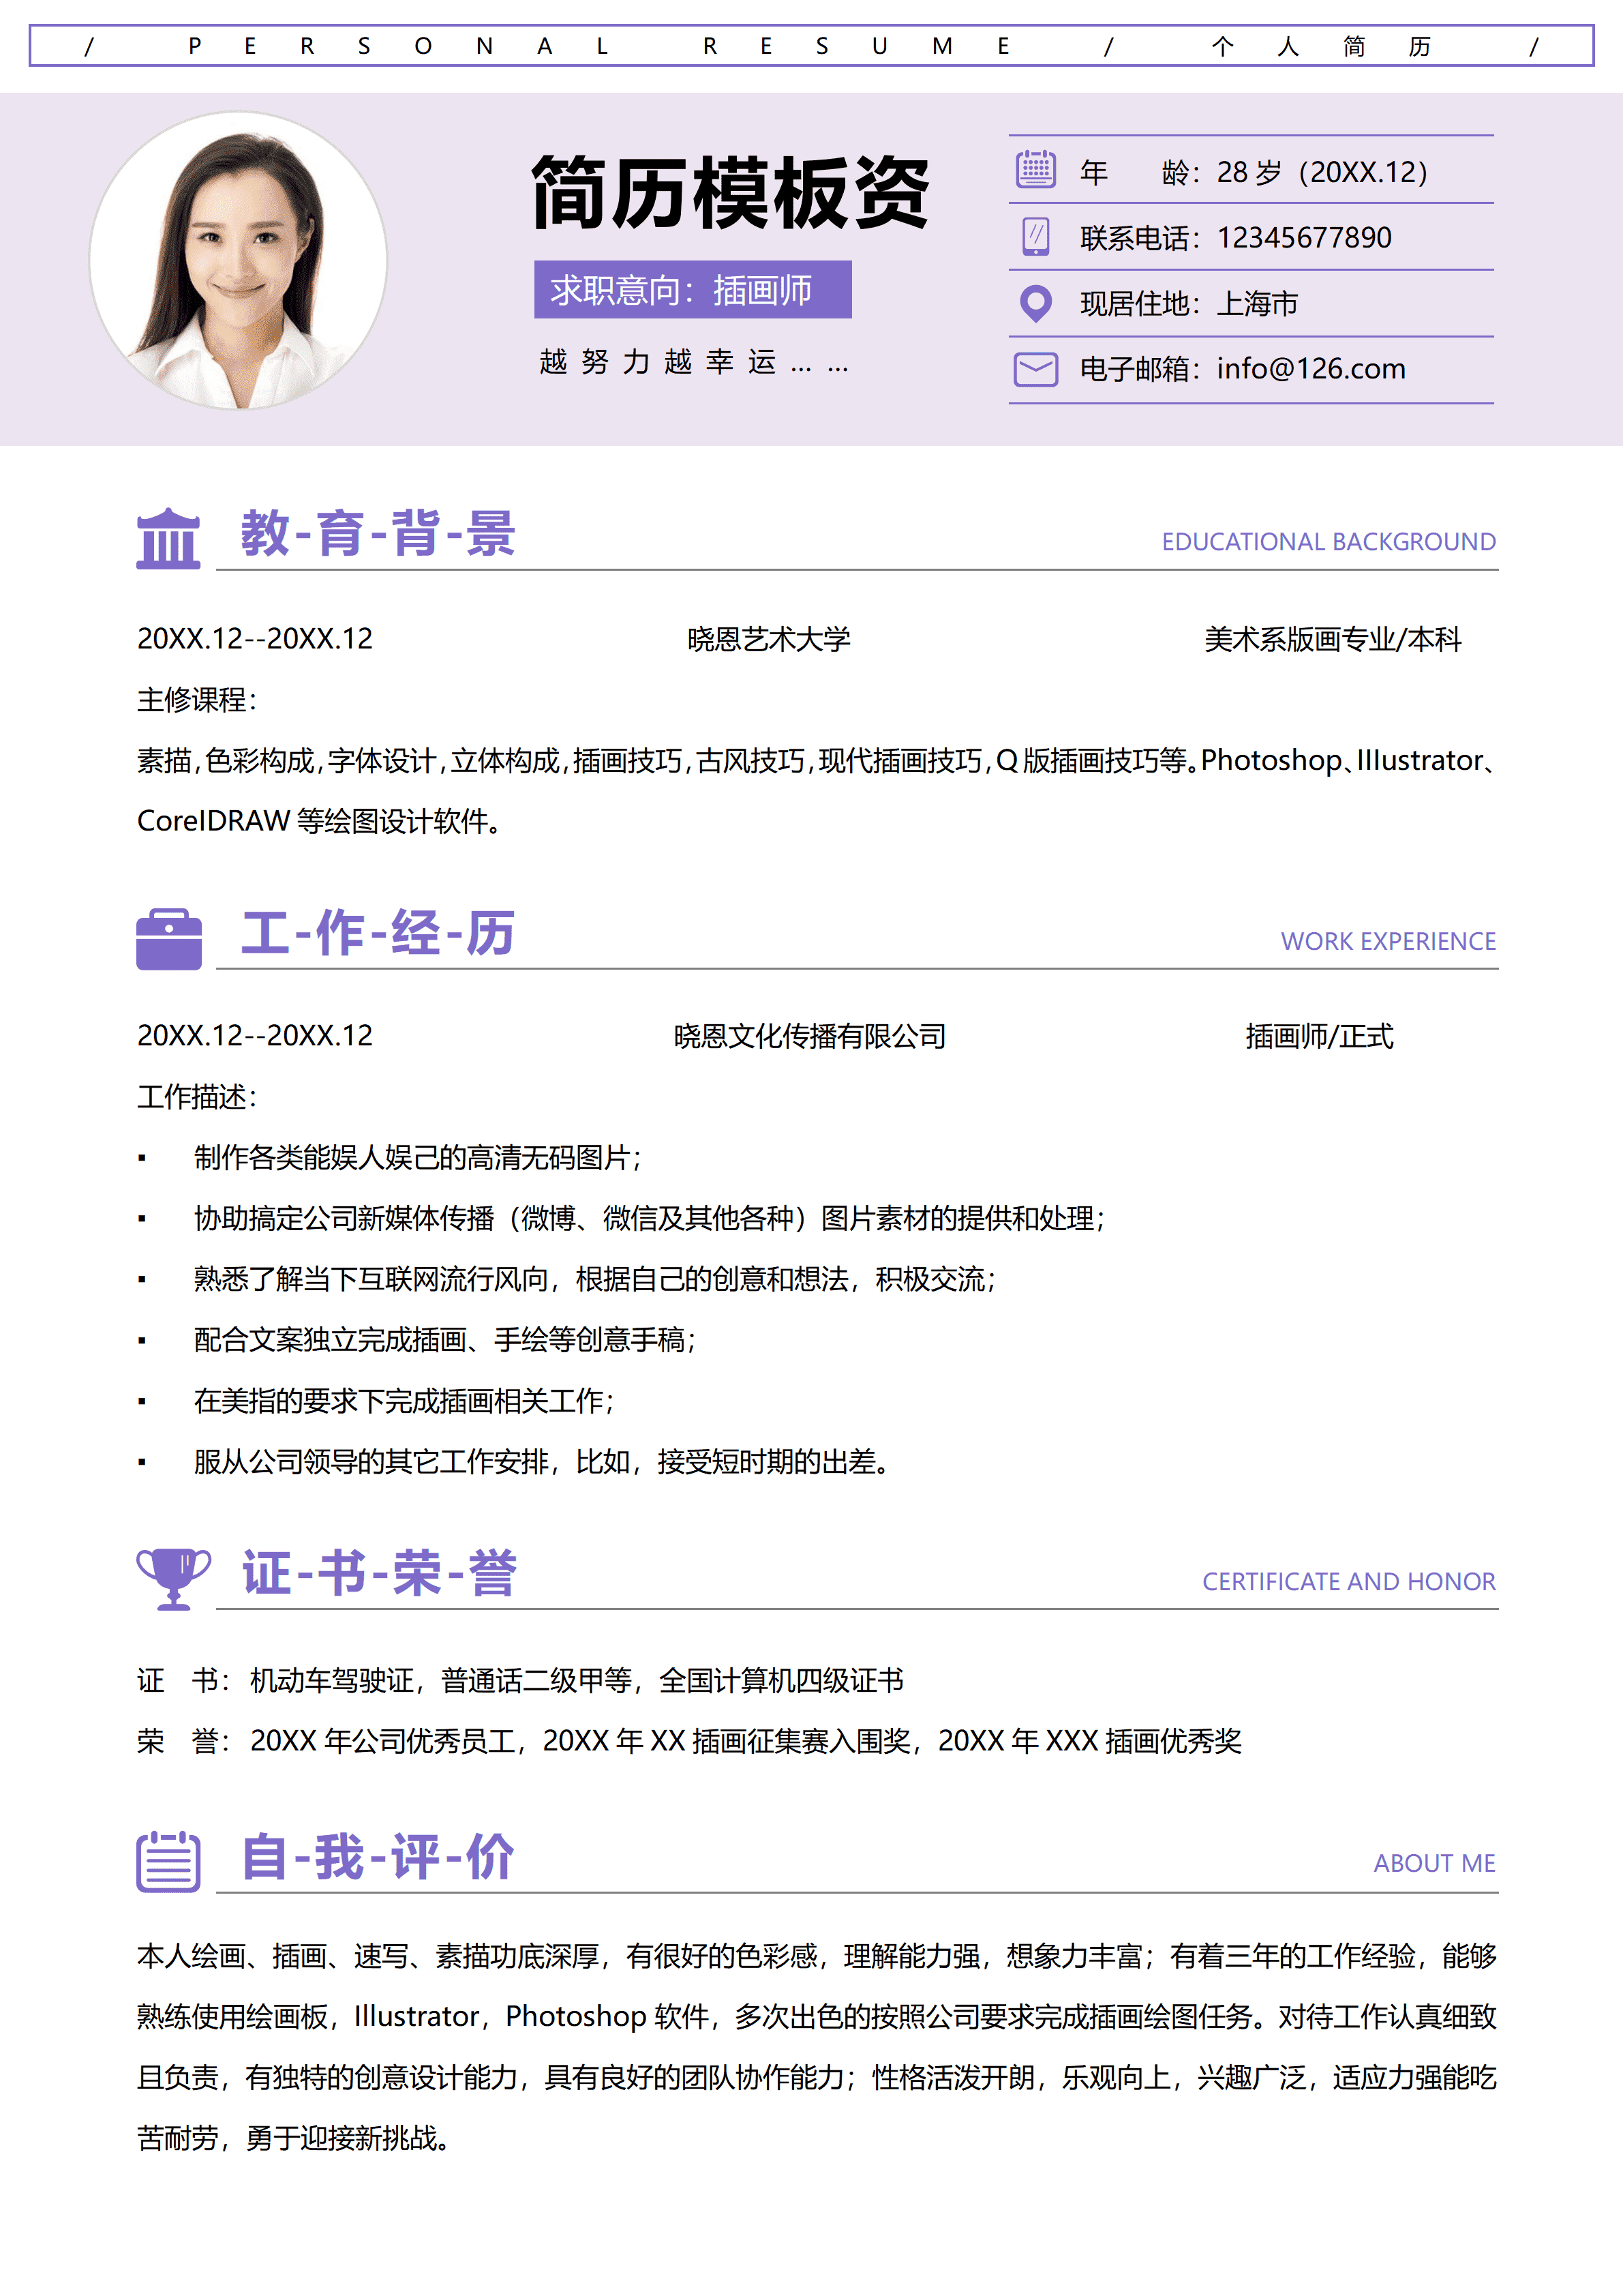Click the ABOUT ME heading
Viewport: 1623px width, 2296px height.
pyautogui.click(x=1433, y=1864)
